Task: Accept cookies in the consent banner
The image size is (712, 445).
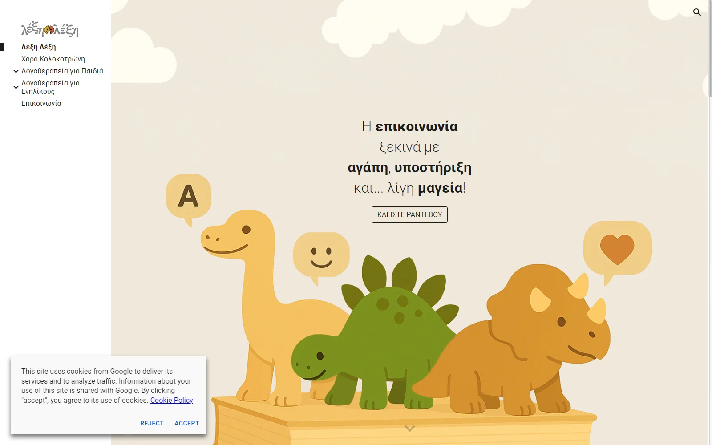Action: [187, 423]
